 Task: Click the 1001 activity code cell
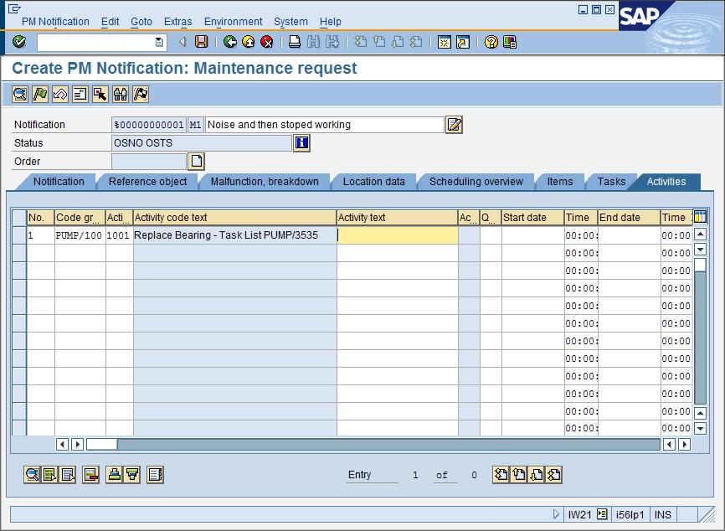point(119,235)
